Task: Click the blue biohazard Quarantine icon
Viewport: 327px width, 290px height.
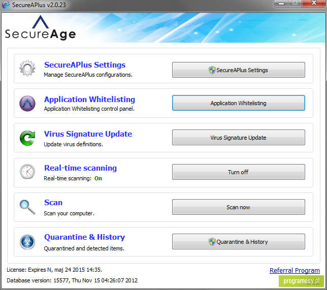Action: 27,242
